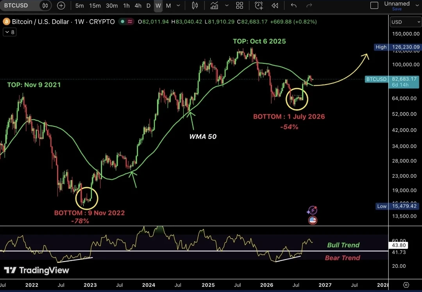Collapse the indicator legend showing 8
Viewport: 422px width, 292px height.
(x=10, y=32)
